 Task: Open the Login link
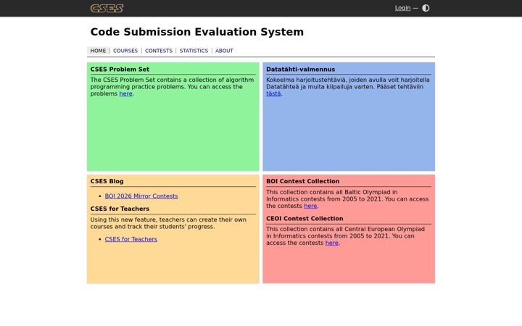(x=402, y=8)
